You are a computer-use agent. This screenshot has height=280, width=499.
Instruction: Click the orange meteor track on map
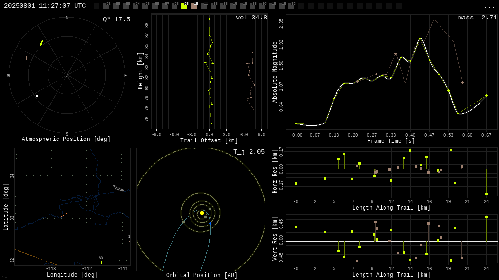pyautogui.click(x=64, y=215)
